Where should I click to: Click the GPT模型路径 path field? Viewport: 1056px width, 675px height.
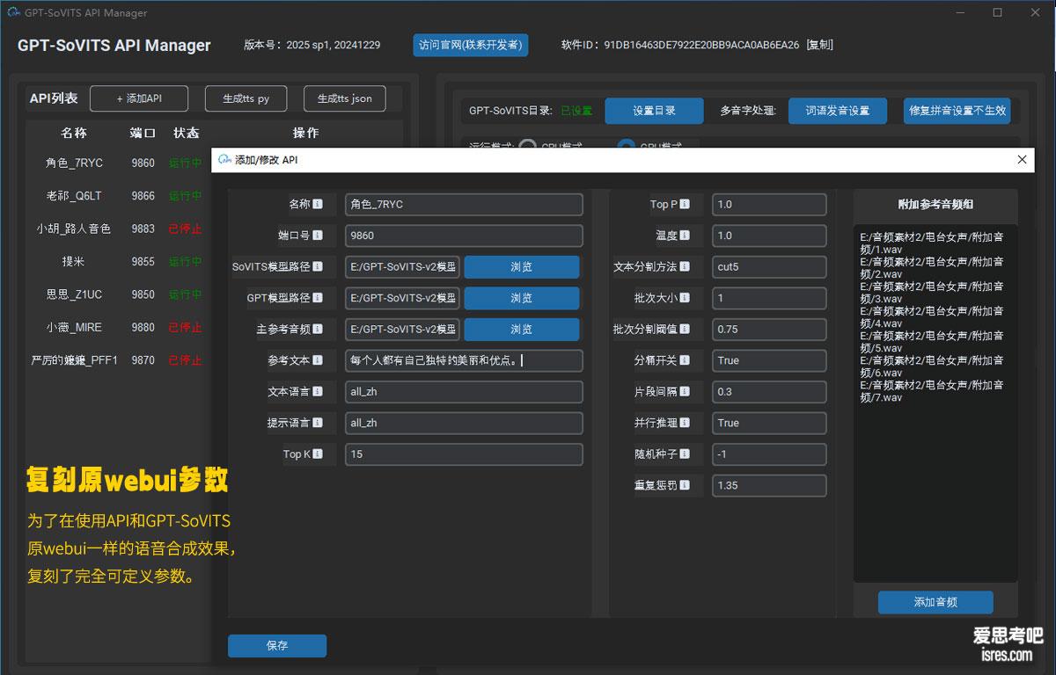tap(402, 298)
